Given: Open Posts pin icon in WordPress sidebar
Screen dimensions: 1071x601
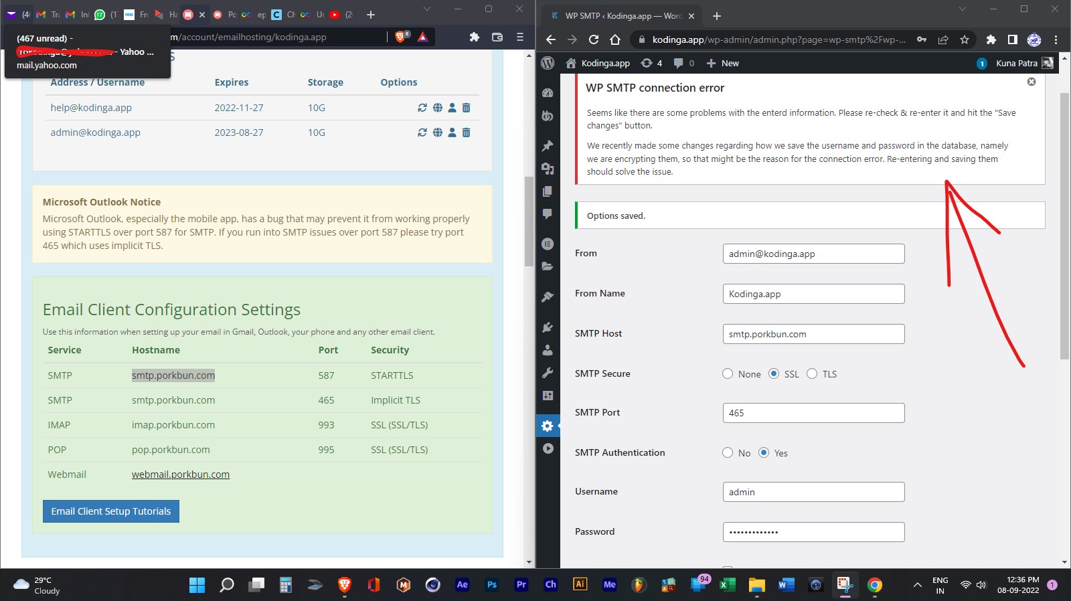Looking at the screenshot, I should pyautogui.click(x=548, y=145).
